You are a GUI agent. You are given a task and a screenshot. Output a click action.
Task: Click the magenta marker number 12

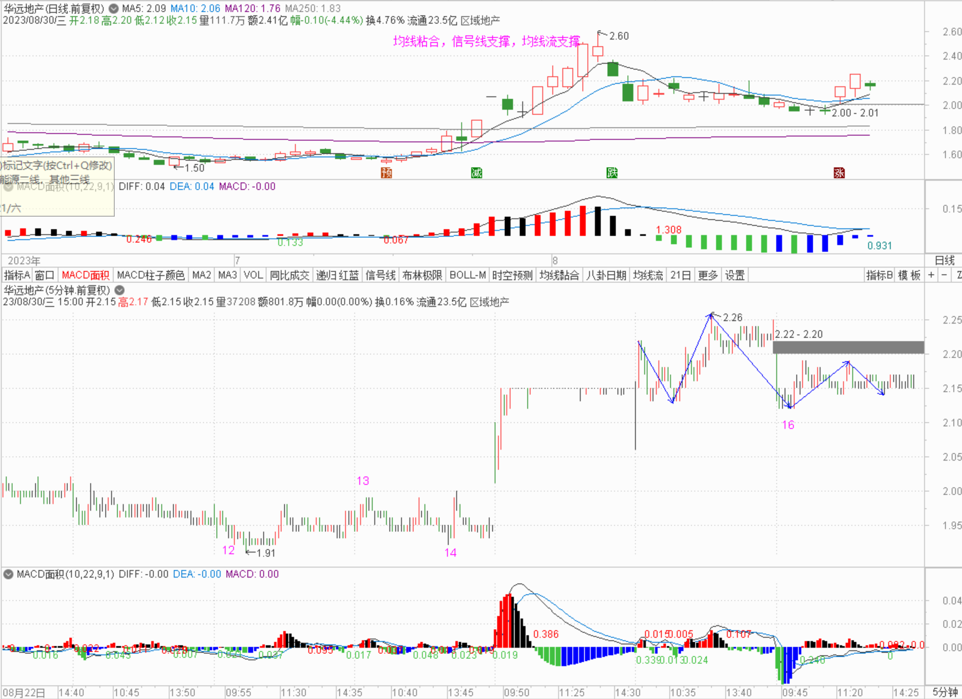(228, 550)
